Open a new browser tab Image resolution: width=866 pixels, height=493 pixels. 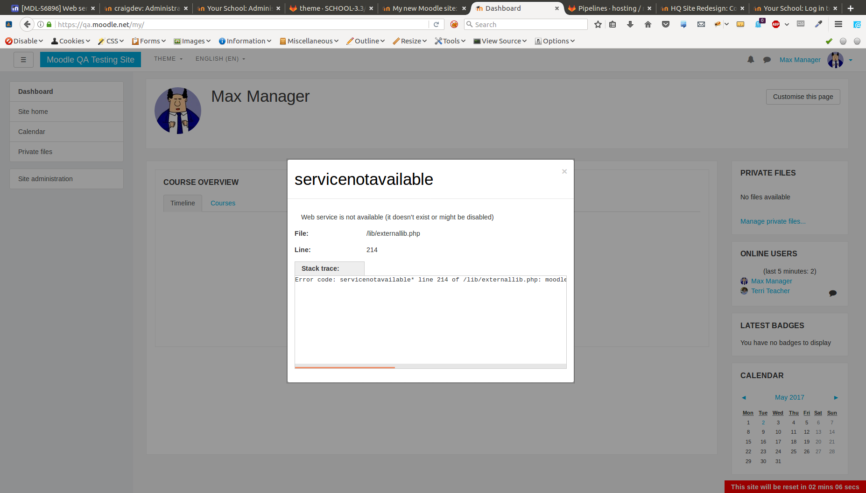[851, 8]
